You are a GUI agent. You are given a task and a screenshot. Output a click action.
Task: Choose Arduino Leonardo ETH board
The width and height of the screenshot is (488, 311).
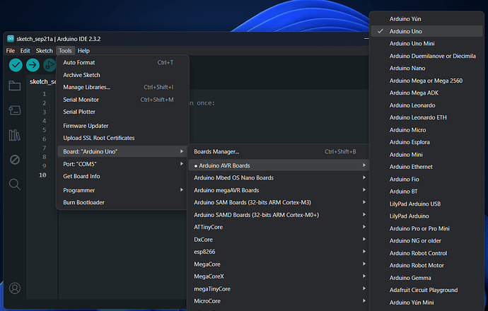tap(426, 117)
